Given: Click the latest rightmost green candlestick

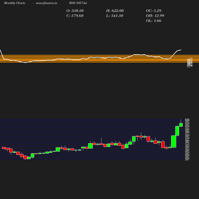Looking at the screenshot, I should coord(181,125).
